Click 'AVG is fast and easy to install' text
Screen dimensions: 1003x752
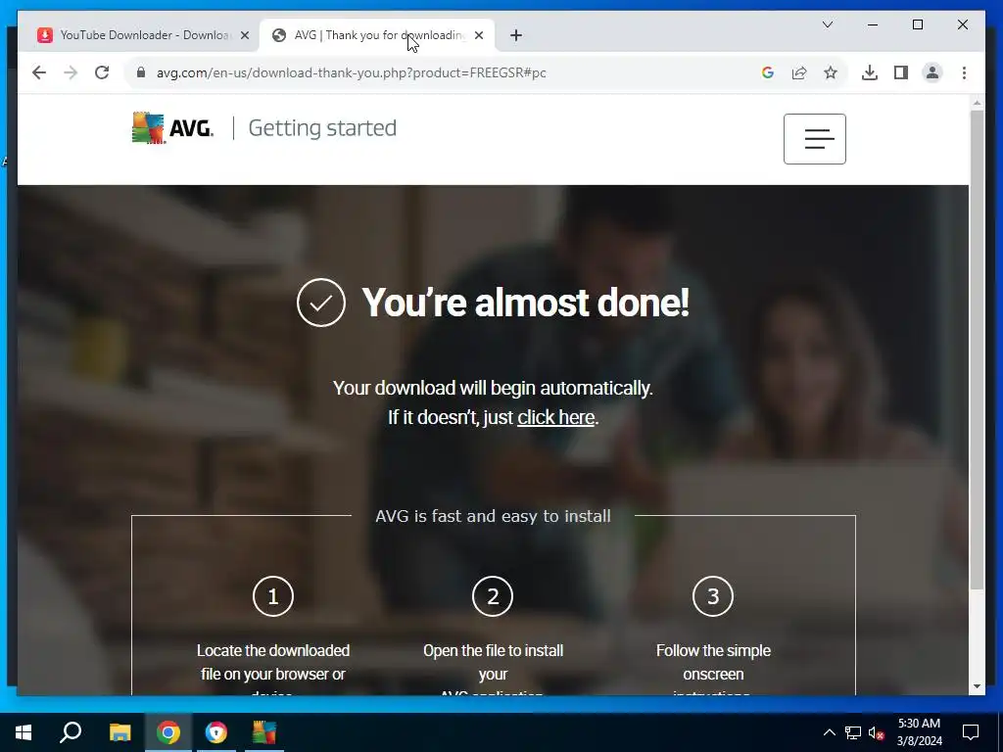tap(494, 516)
